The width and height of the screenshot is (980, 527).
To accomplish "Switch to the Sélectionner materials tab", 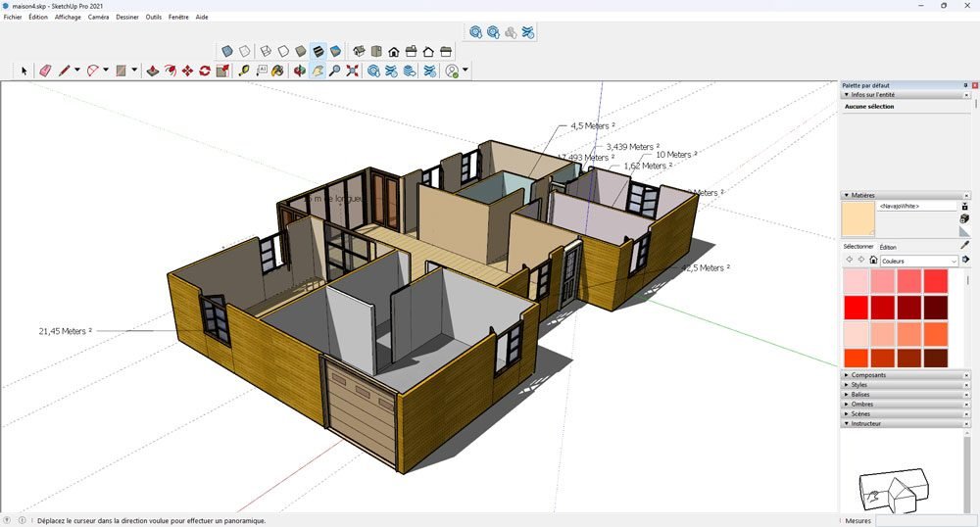I will pos(858,247).
